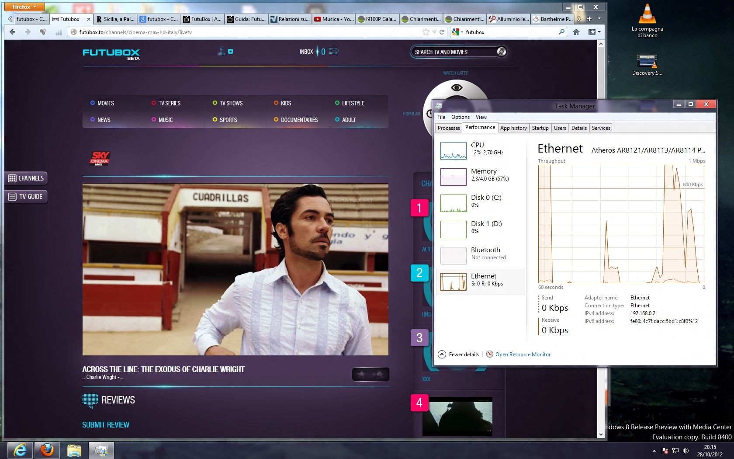Viewport: 734px width, 459px height.
Task: Switch to Details tab
Action: point(579,128)
